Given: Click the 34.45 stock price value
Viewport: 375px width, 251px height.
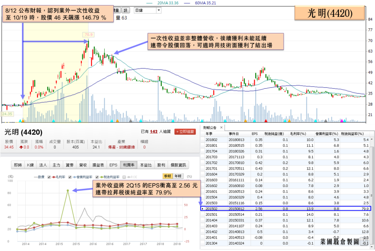Looking at the screenshot, I should [9, 147].
